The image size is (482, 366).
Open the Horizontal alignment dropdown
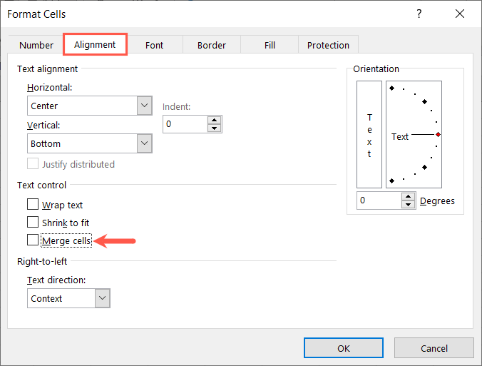145,106
